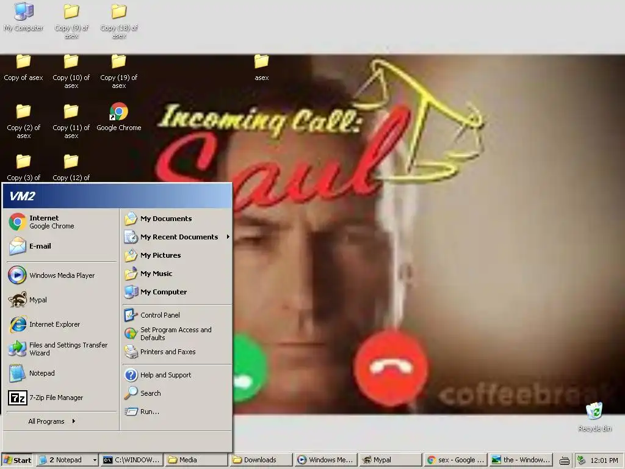The width and height of the screenshot is (625, 469).
Task: Open Set Program Access and Defaults
Action: pyautogui.click(x=176, y=333)
